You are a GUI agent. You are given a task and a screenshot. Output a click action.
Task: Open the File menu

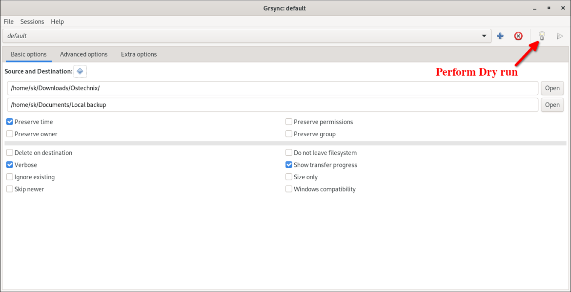point(8,21)
